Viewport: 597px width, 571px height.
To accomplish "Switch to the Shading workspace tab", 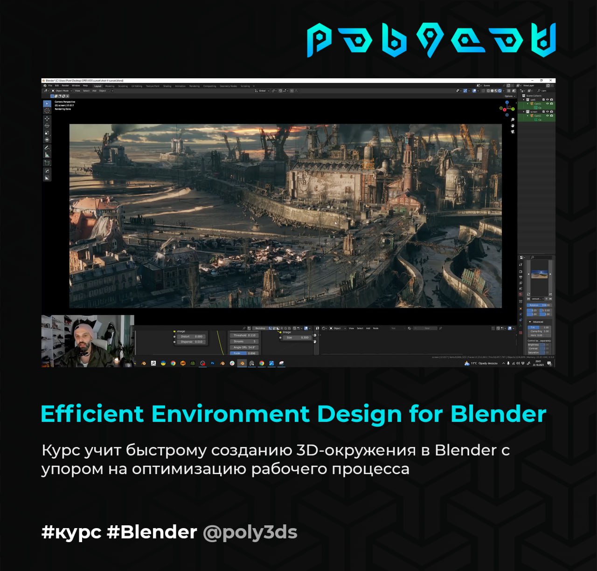I will pos(167,86).
